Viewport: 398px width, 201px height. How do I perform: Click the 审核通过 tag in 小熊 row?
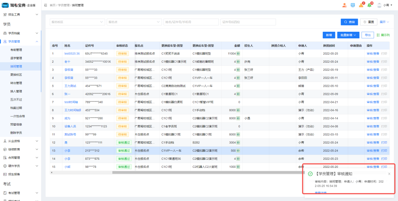pyautogui.click(x=124, y=167)
